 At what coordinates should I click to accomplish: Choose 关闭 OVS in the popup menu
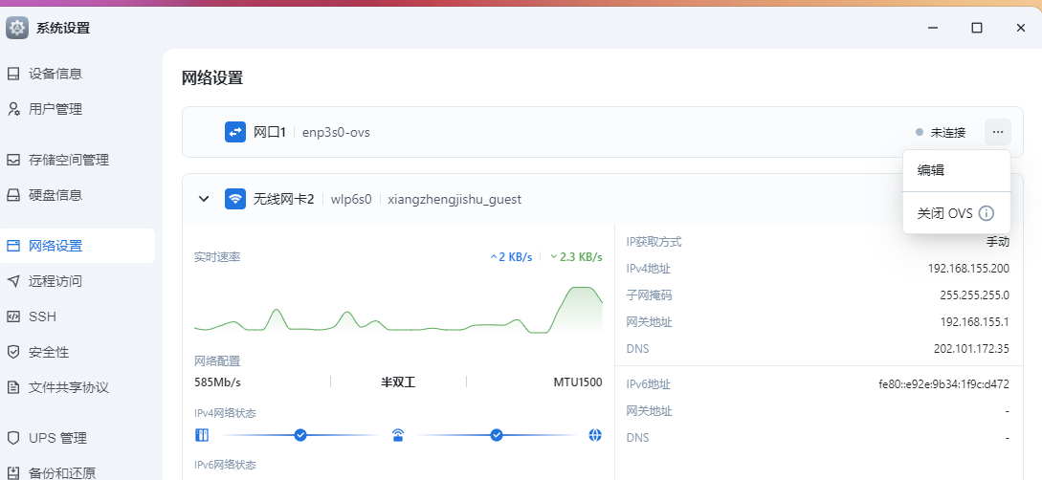click(x=944, y=213)
